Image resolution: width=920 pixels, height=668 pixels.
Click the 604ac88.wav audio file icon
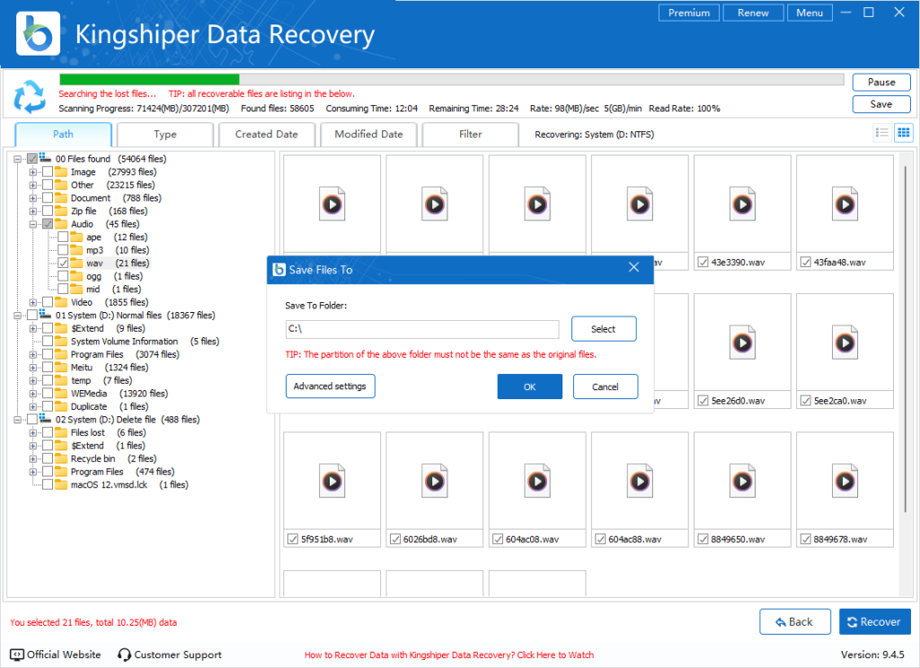pos(640,481)
